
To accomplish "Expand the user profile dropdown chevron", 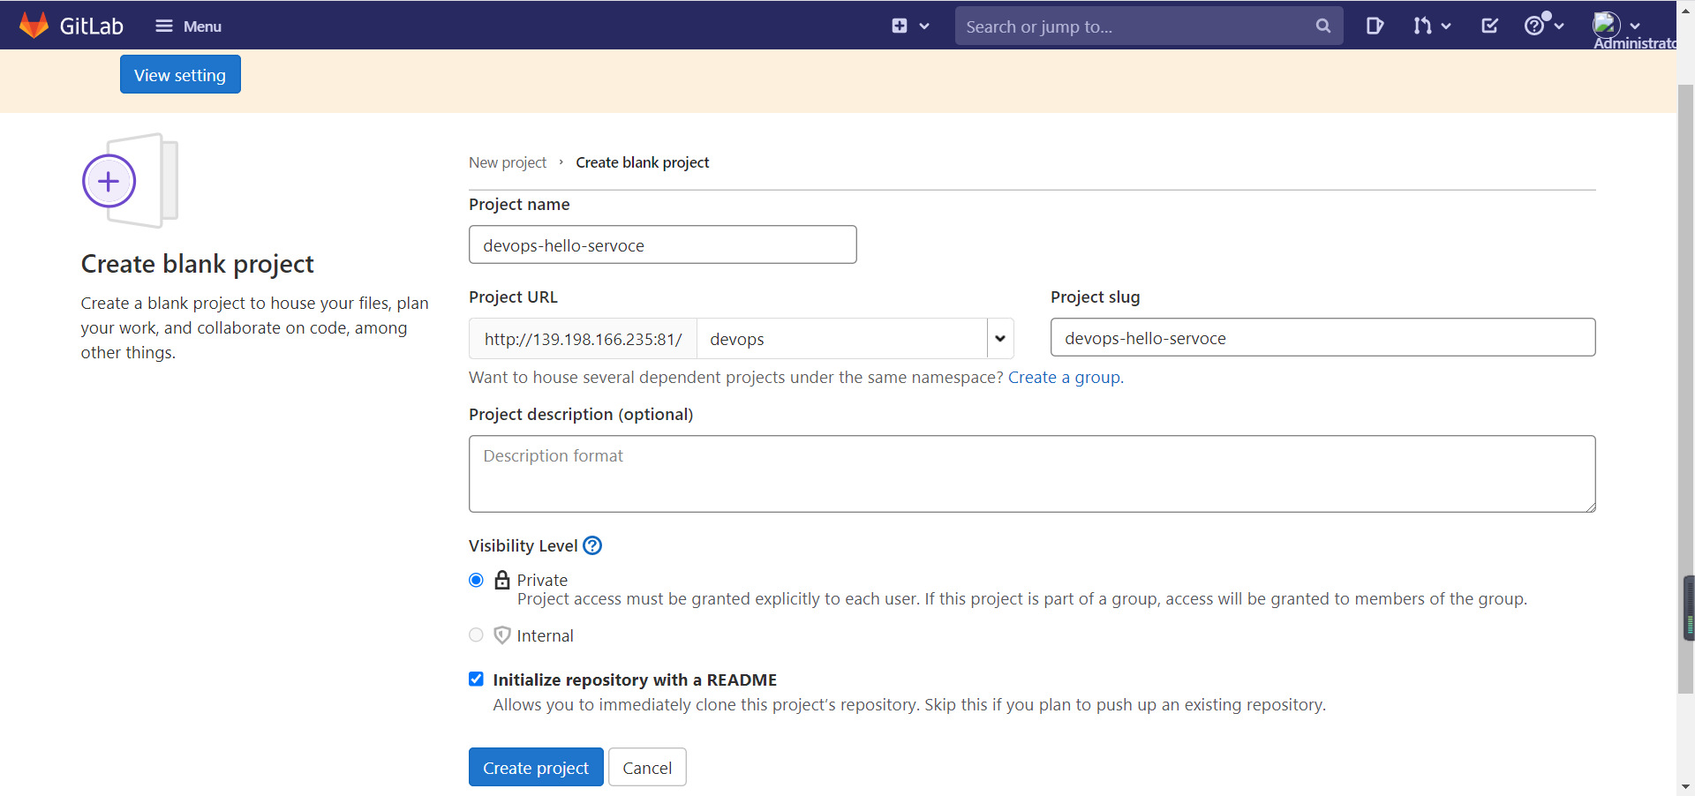I will (x=1635, y=26).
